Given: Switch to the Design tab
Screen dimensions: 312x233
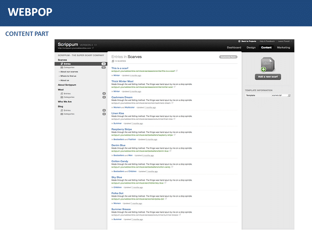Looking at the screenshot, I should click(251, 47).
